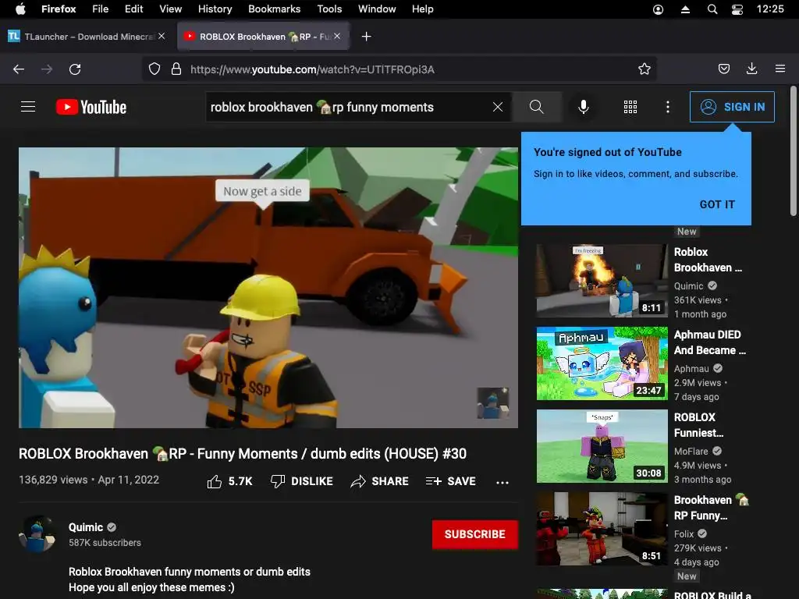Screen dimensions: 799x599
Task: Click the SIGN IN button
Action: pos(732,107)
